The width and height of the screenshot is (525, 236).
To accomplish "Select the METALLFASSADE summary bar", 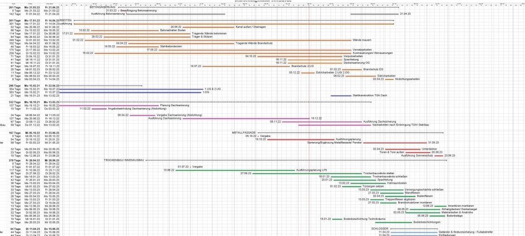I will click(350, 133).
